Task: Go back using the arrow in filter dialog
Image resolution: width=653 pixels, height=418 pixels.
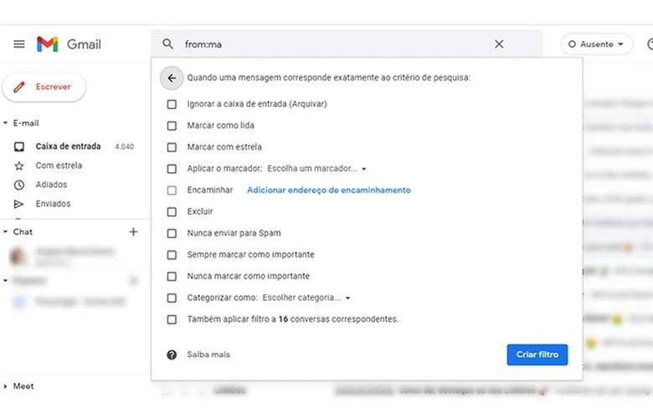Action: click(172, 79)
